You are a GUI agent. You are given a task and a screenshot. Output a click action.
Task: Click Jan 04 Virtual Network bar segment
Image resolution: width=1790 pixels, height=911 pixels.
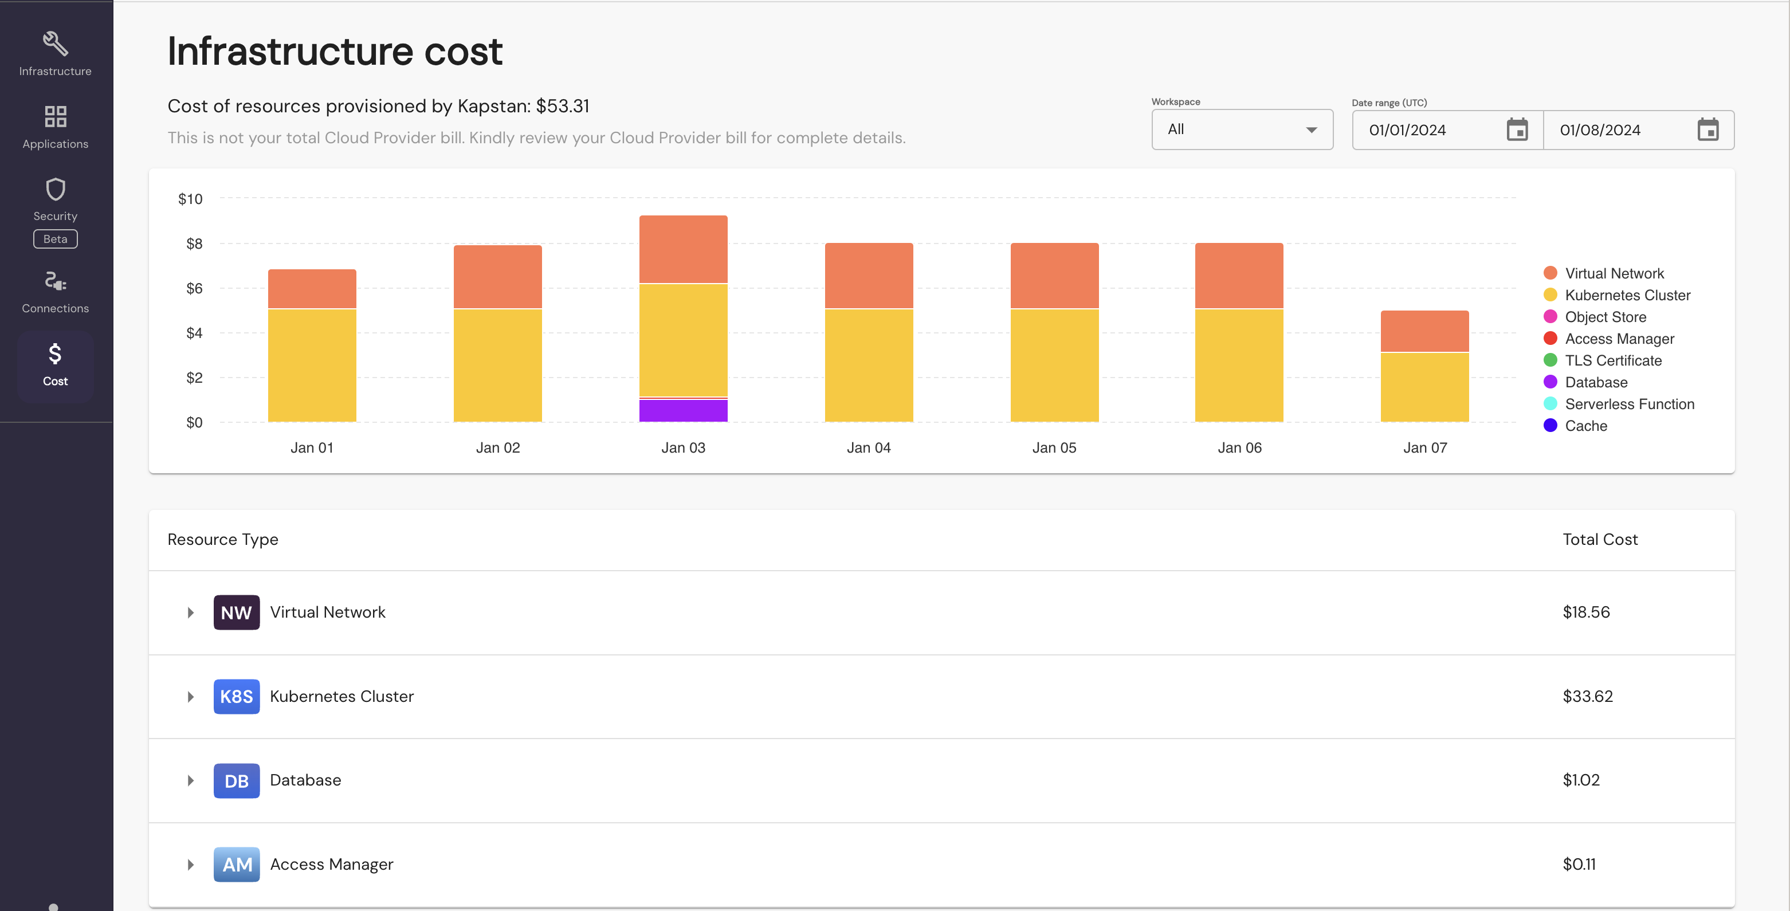point(869,275)
